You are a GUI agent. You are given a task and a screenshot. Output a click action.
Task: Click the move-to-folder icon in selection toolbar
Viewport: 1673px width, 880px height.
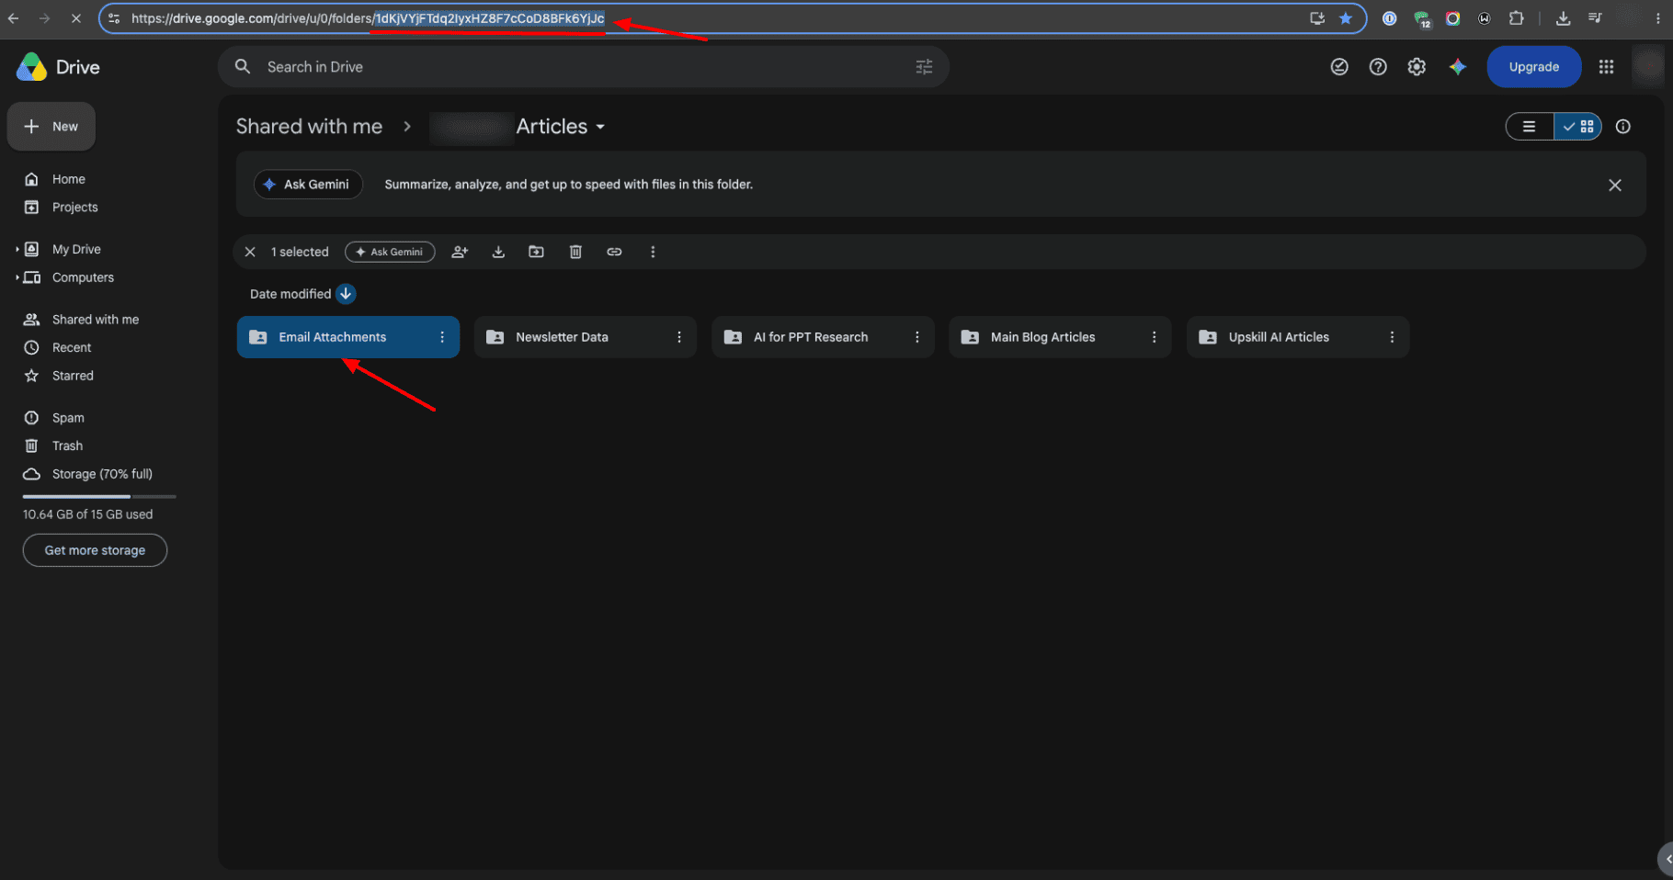tap(537, 252)
